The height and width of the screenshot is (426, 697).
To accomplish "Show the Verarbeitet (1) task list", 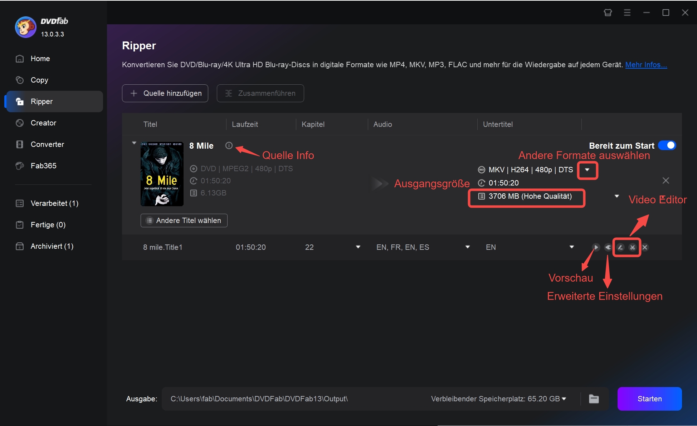I will [x=54, y=203].
